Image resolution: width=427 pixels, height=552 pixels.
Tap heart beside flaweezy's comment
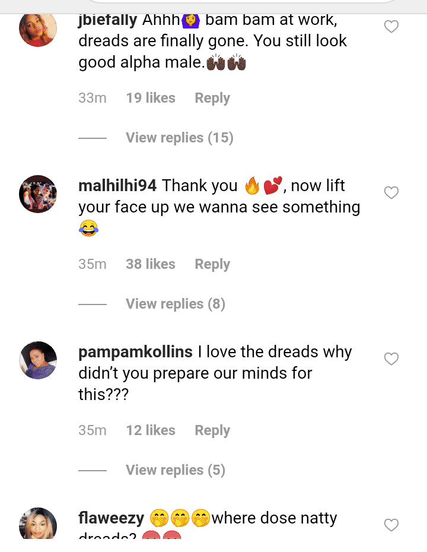click(x=391, y=525)
